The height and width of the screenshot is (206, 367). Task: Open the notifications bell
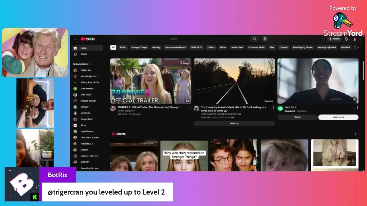(x=346, y=39)
